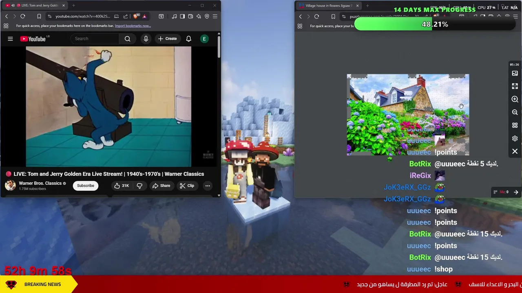522x293 pixels.
Task: Open the music note playlist icon in toolbar
Action: coord(175,16)
